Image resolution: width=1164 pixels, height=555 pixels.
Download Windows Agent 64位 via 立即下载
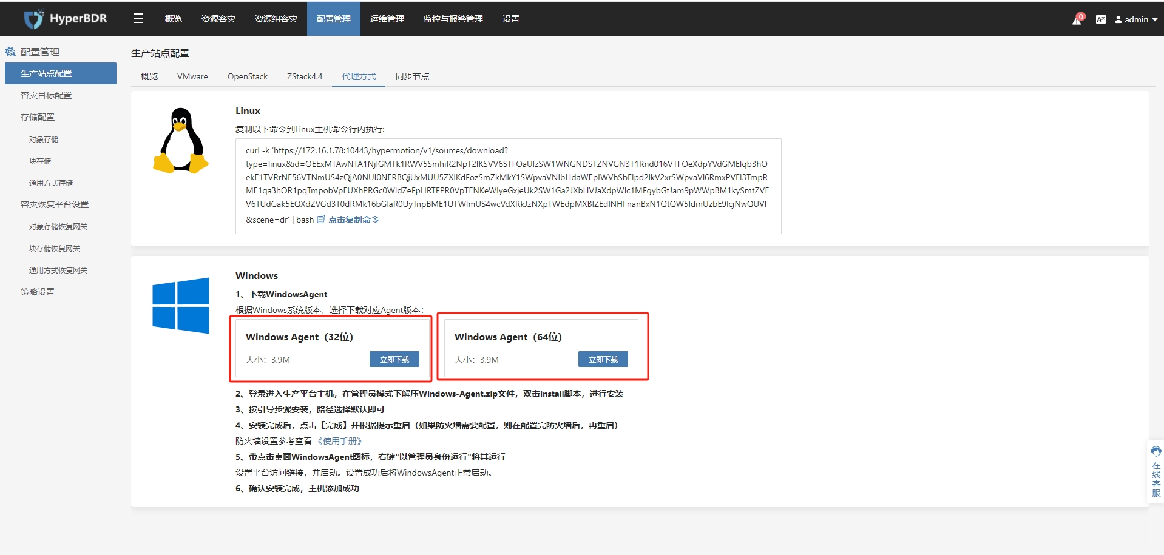[603, 359]
